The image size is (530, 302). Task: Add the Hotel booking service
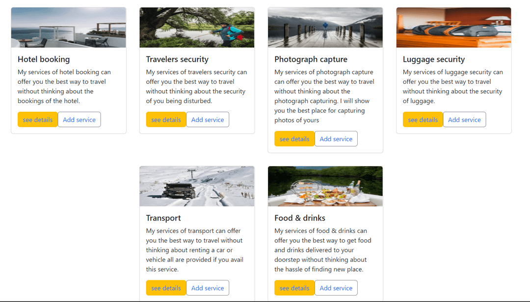(x=79, y=120)
